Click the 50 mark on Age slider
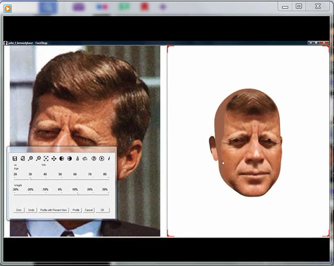The image size is (334, 266). [60, 175]
